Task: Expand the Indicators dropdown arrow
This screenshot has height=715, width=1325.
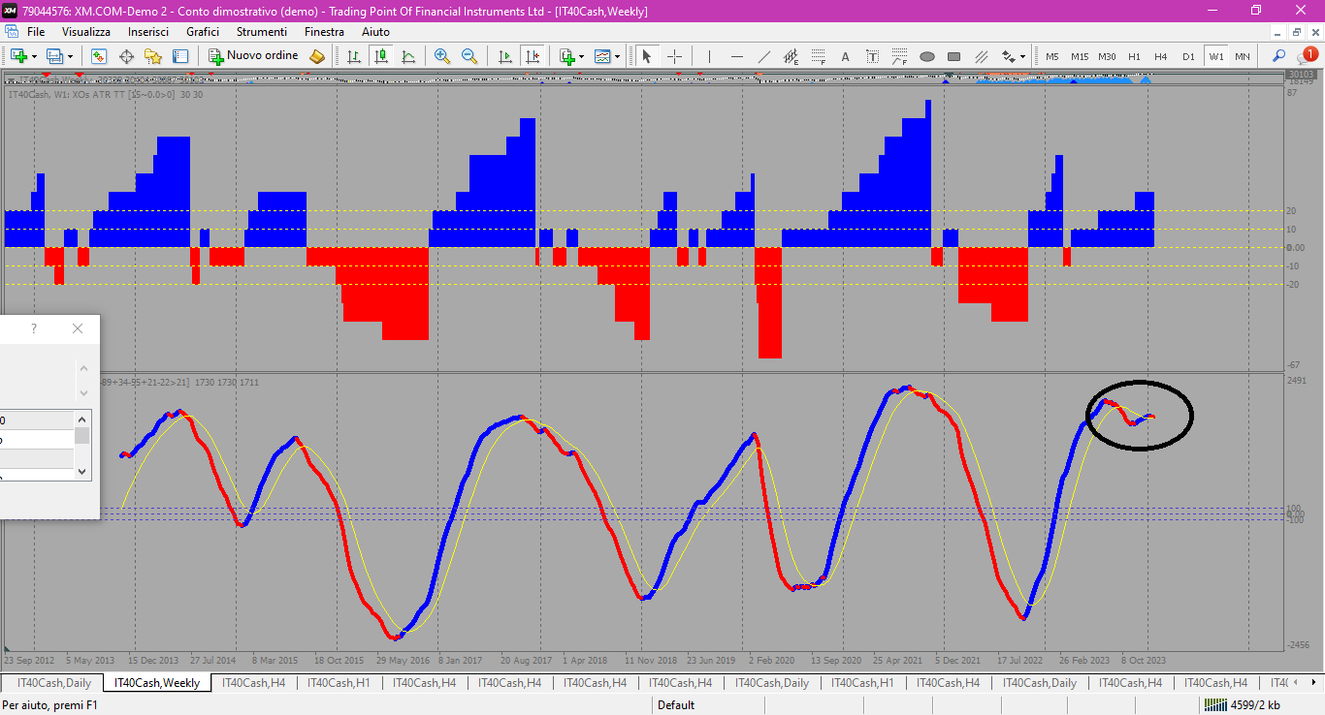Action: pos(582,56)
